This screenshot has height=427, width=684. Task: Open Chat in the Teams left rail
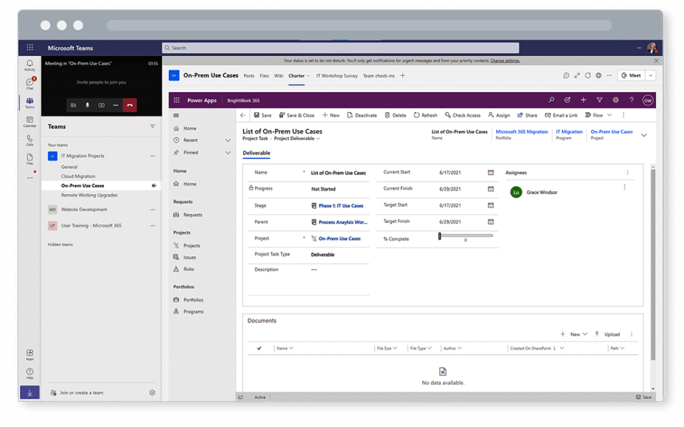pyautogui.click(x=29, y=83)
